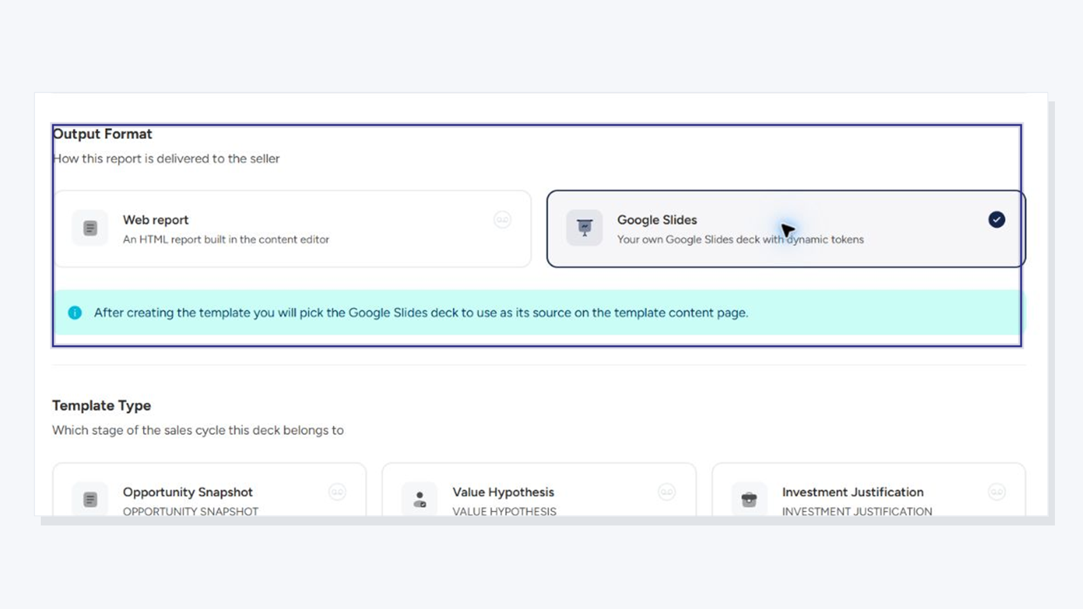Screen dimensions: 1083x609
Task: Click 'Which stage of the sales cycle' text
Action: point(198,430)
